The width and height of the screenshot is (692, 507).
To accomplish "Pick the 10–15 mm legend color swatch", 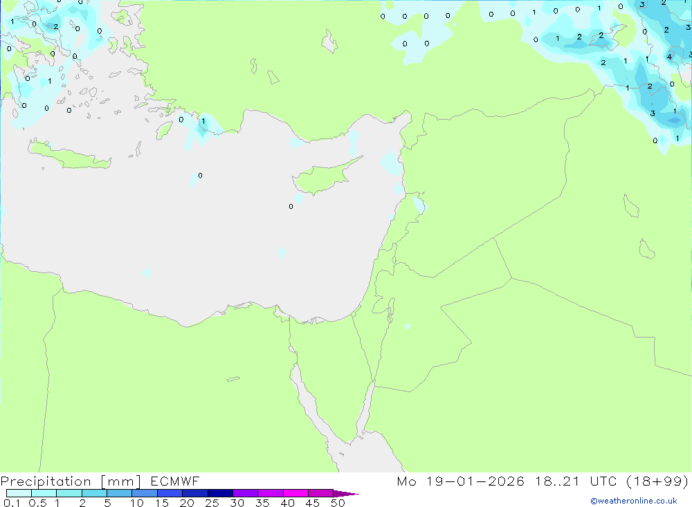I will [145, 493].
